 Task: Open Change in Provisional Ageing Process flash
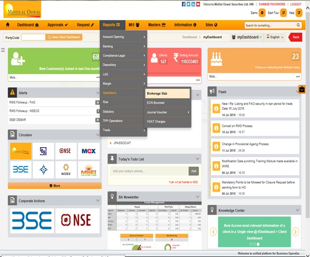coord(254,146)
